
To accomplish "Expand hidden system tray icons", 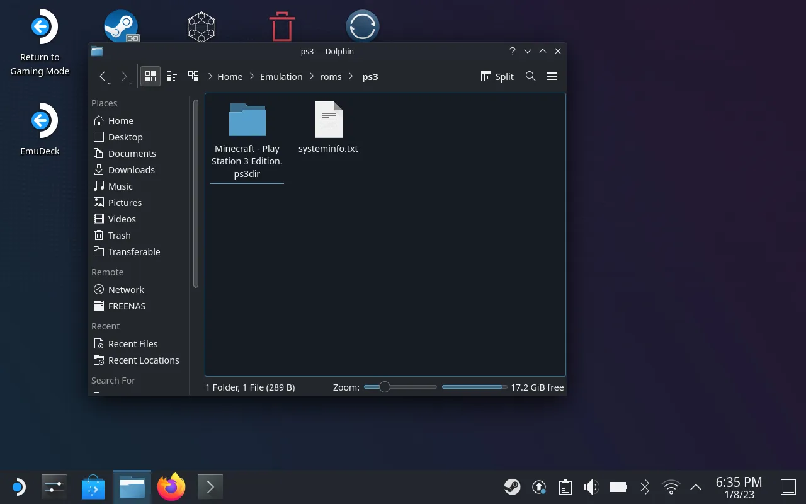I will point(696,487).
